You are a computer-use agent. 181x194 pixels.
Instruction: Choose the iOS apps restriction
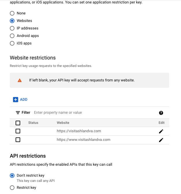pyautogui.click(x=12, y=43)
